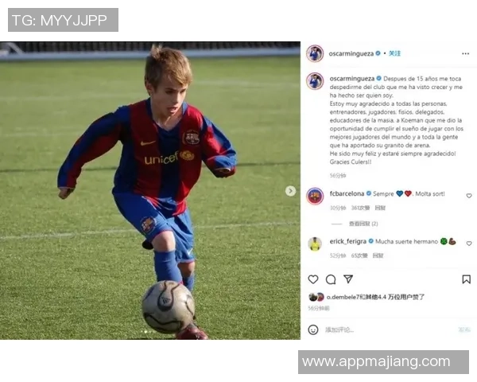Go to next photo in carousel
The height and width of the screenshot is (382, 477).
(x=290, y=191)
